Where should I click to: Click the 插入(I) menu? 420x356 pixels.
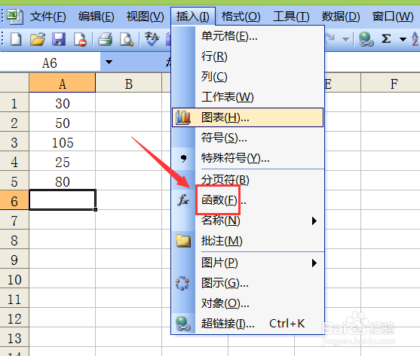click(192, 17)
